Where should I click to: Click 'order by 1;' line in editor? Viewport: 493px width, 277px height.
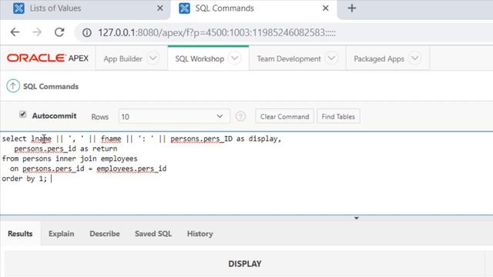pyautogui.click(x=24, y=179)
